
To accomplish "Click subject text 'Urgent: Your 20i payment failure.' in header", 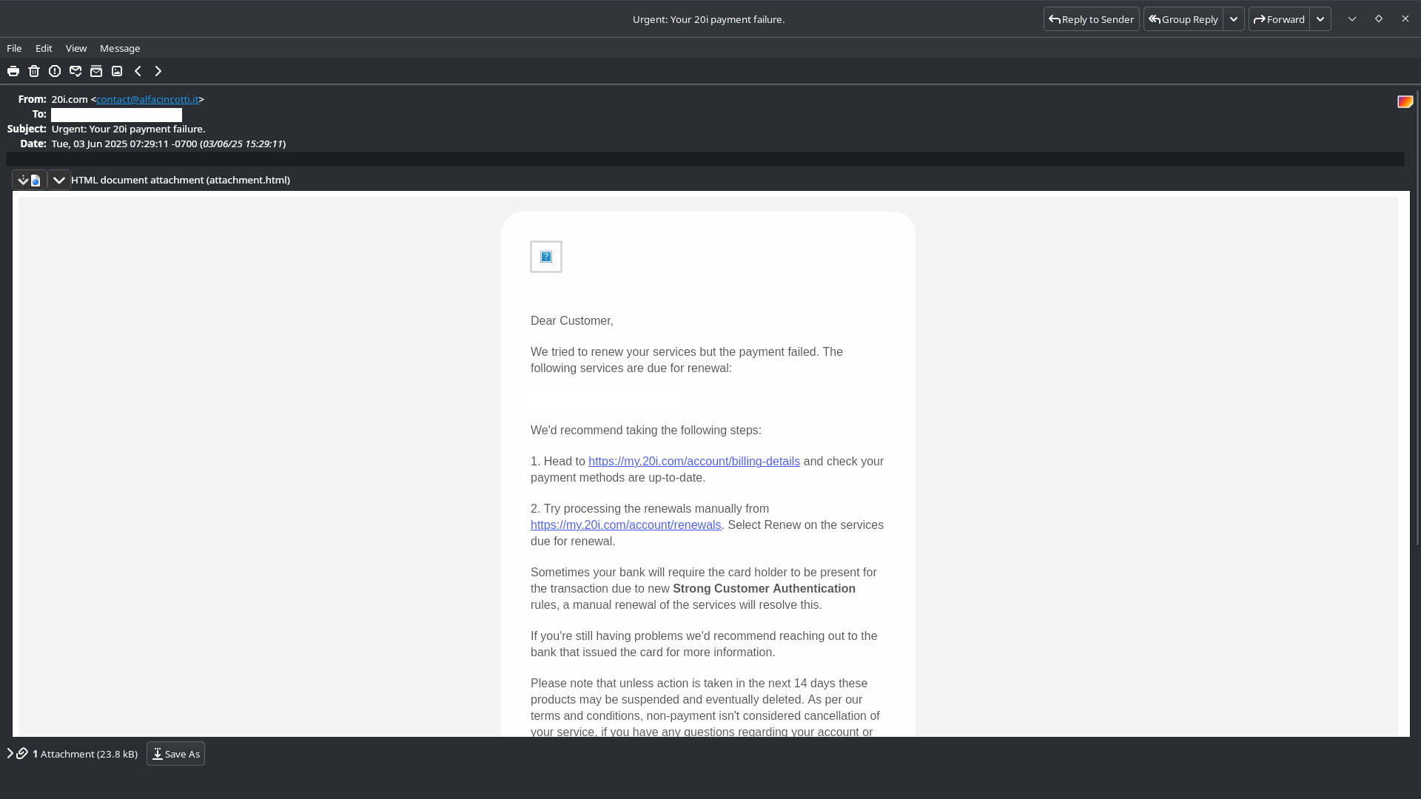I will click(x=129, y=129).
